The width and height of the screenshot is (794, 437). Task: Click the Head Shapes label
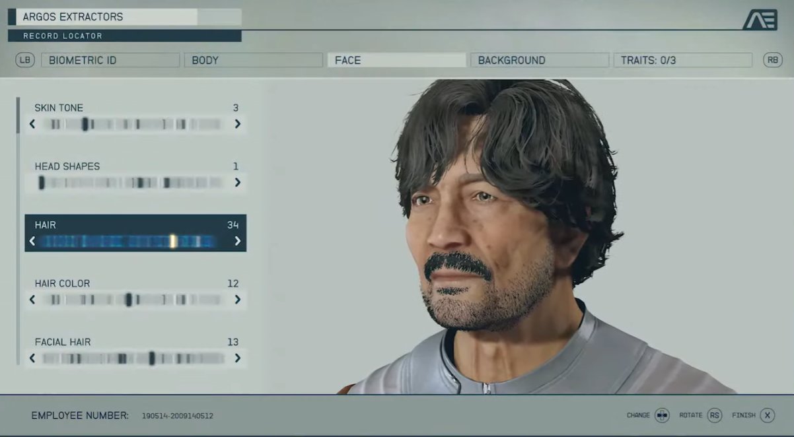tap(67, 166)
